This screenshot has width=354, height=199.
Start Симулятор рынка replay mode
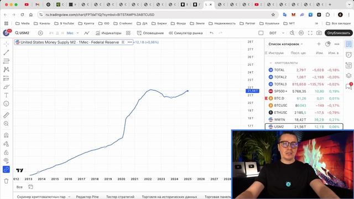[186, 33]
